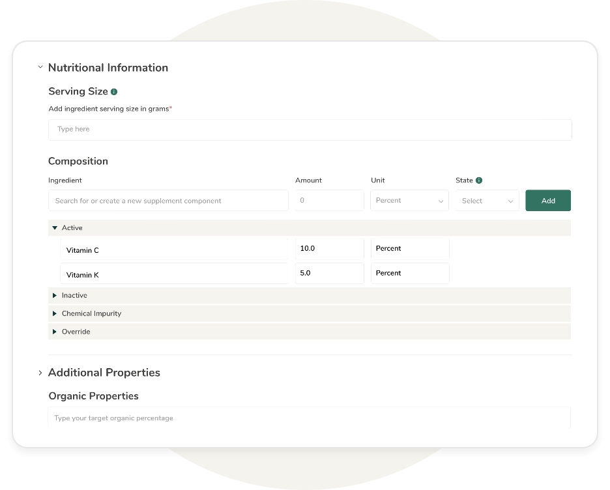
Task: Click the chevron beside Nutritional Information
Action: coord(40,67)
